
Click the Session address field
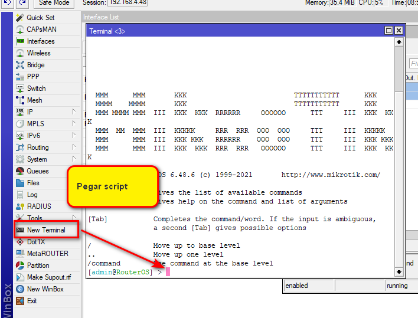click(x=128, y=3)
